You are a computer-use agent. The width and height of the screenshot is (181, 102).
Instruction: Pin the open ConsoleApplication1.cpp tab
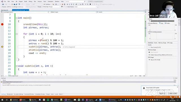[x=26, y=10]
